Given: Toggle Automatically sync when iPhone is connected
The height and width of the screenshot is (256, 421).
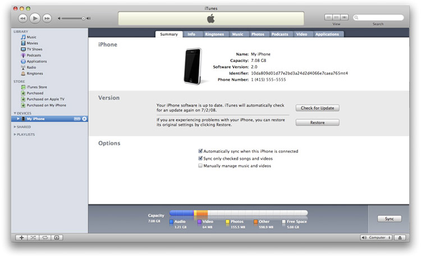Looking at the screenshot, I should pyautogui.click(x=200, y=151).
